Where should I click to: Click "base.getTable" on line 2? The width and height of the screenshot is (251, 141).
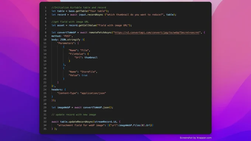pos(78,11)
